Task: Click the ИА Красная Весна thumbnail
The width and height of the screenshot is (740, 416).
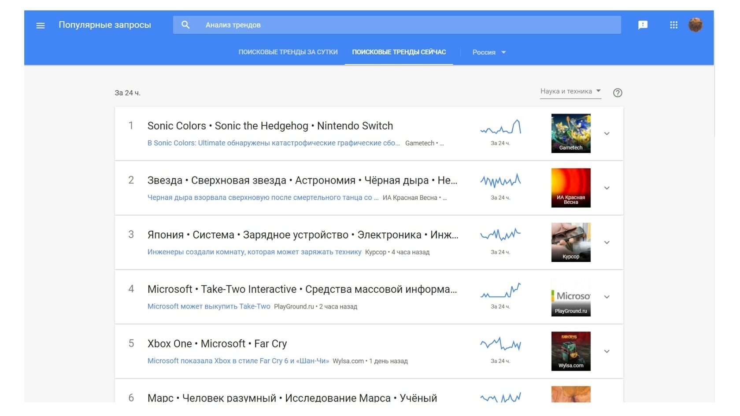Action: [571, 188]
